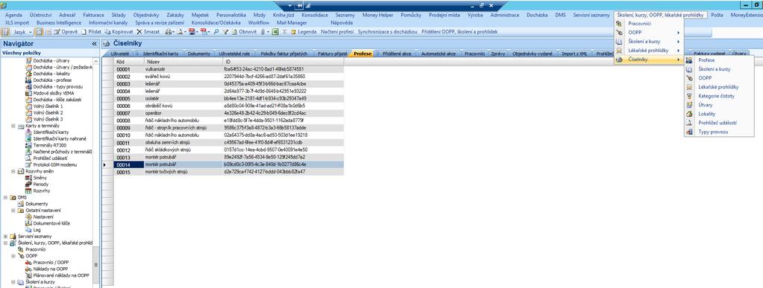
Task: Expand the Servisní seznamy tree node
Action: 5,236
